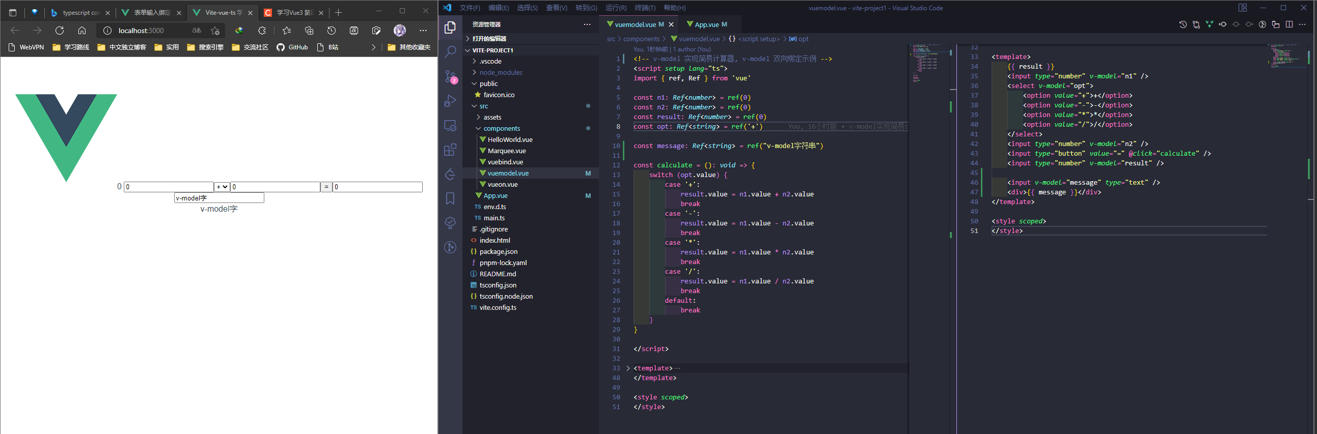Open the operator select dropdown on the web page

[222, 187]
